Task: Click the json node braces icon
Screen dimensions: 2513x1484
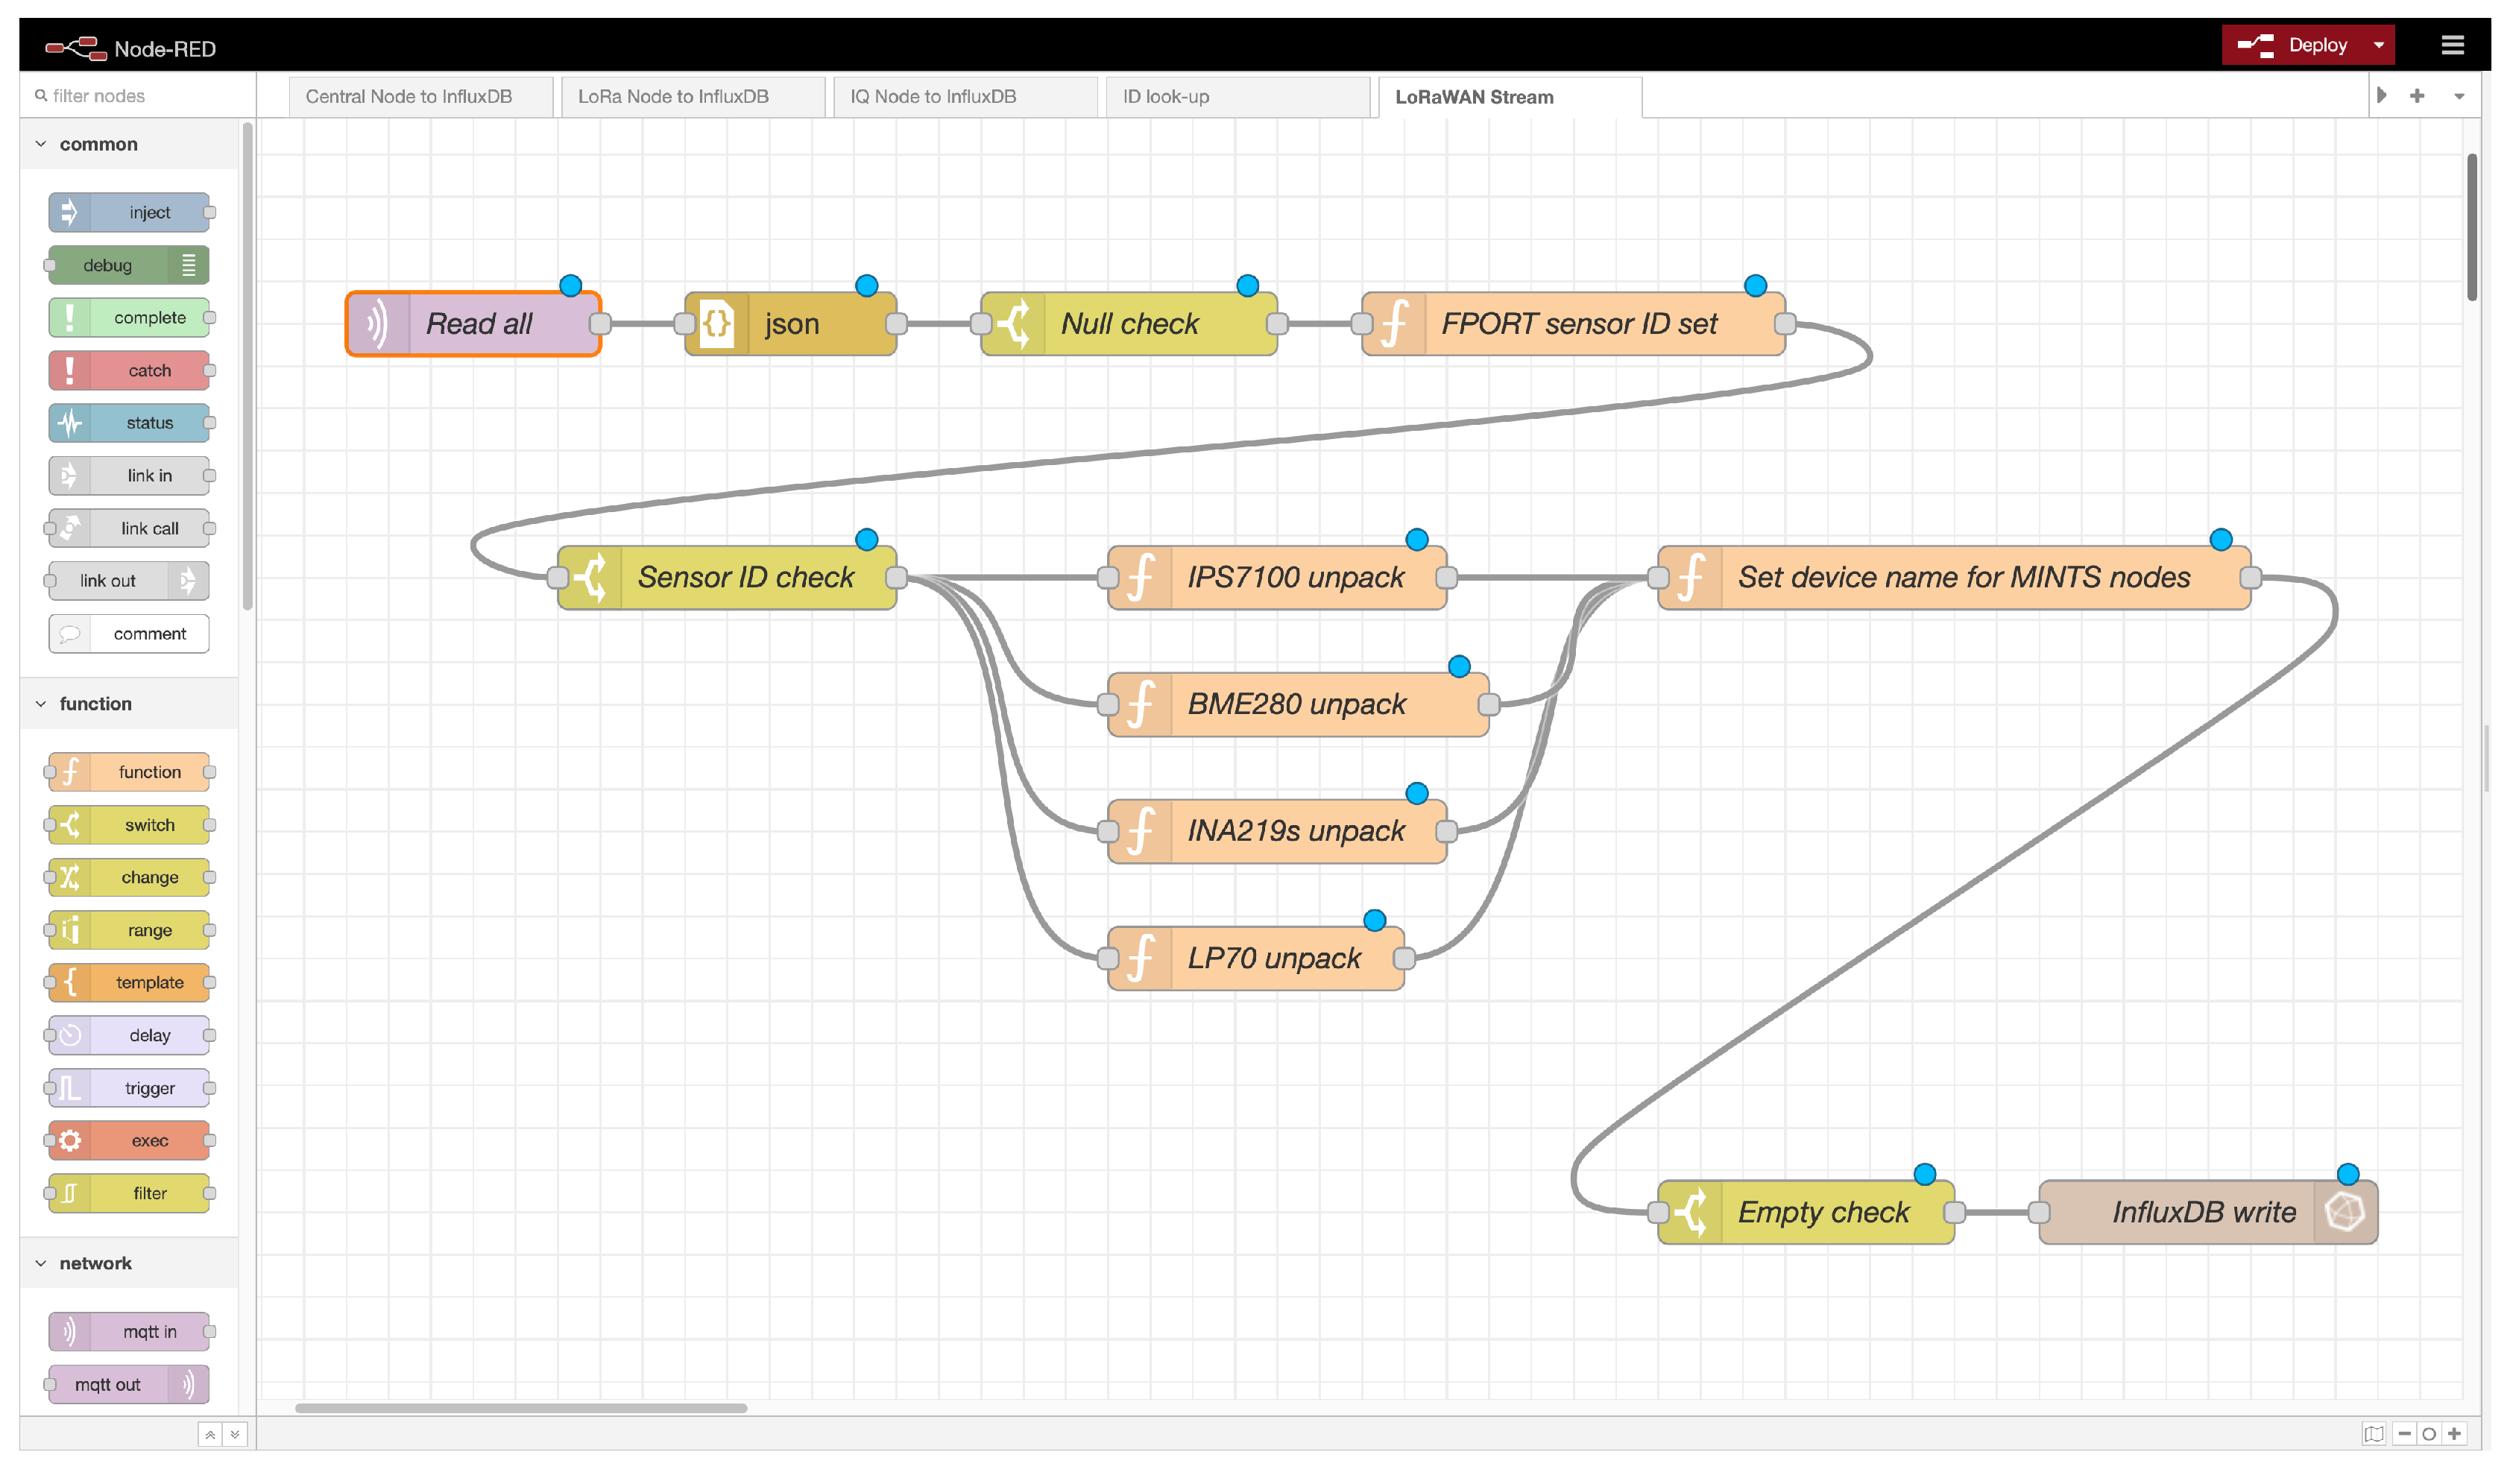Action: pyautogui.click(x=717, y=324)
